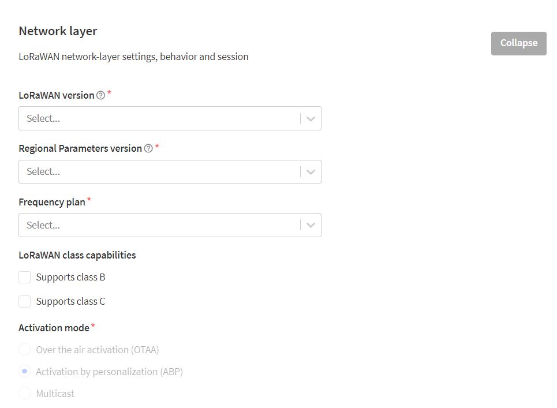Select Multicast activation mode

coord(24,393)
